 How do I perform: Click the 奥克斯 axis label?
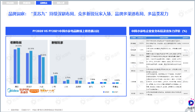78,87
